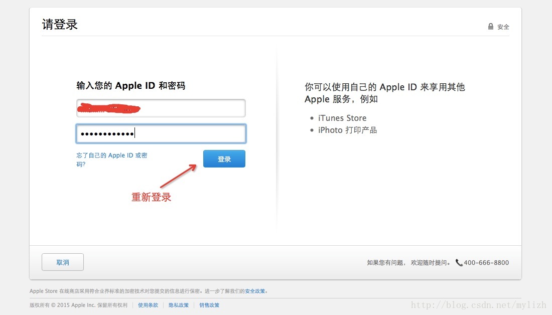Click the 400-666-8800 phone number
This screenshot has height=315, width=552.
(486, 262)
